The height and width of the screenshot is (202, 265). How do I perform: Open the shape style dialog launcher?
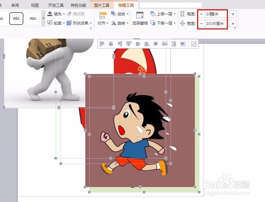click(91, 28)
